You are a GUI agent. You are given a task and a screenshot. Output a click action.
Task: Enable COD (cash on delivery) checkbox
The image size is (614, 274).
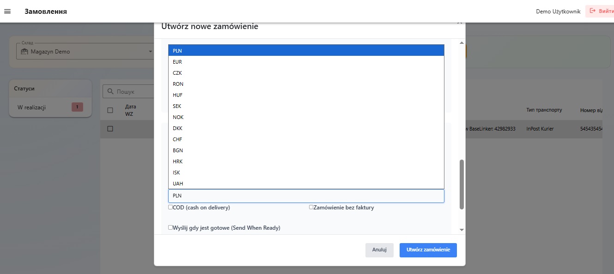pos(170,208)
